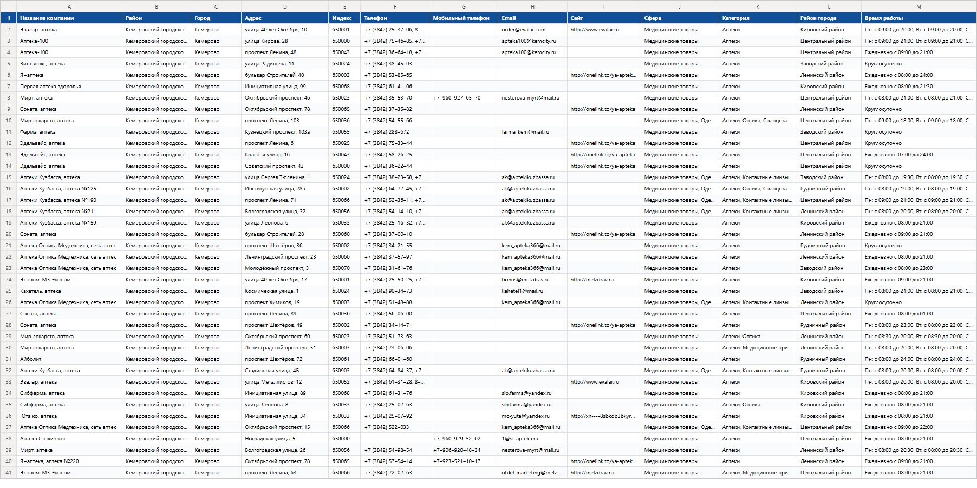Click the cell 'Я+аптека, аптека №220'
Screen dimensions: 977x488
(x=69, y=461)
